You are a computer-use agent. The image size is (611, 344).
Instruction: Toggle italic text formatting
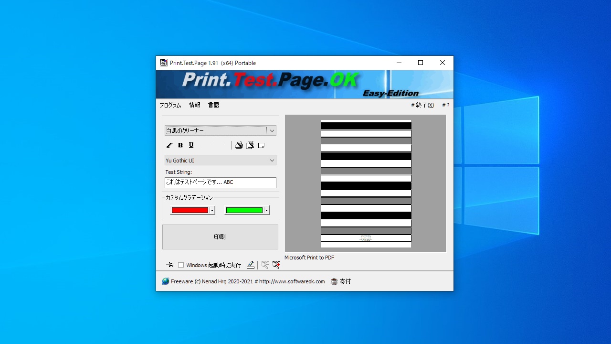(x=169, y=145)
